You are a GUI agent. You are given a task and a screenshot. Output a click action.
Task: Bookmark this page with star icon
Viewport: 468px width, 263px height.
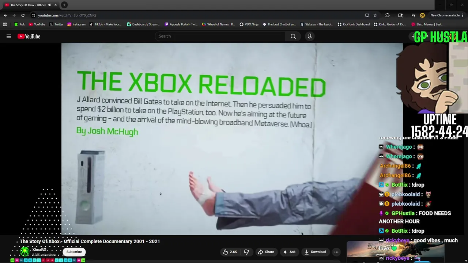coord(375,15)
